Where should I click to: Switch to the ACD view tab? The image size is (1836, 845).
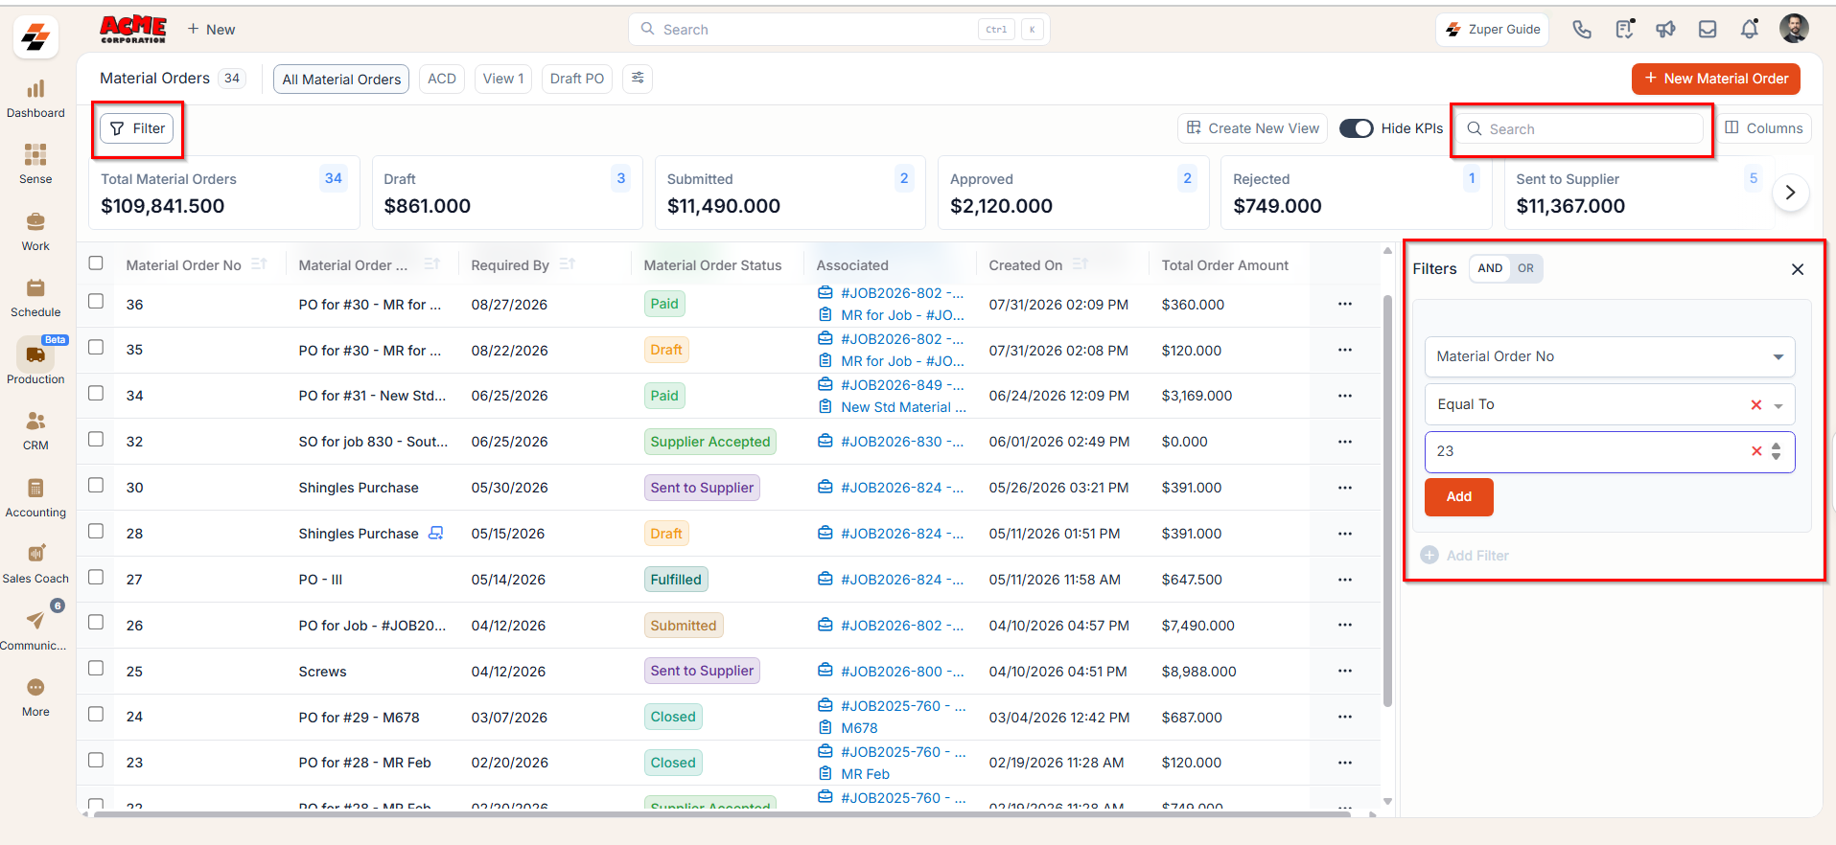(442, 79)
